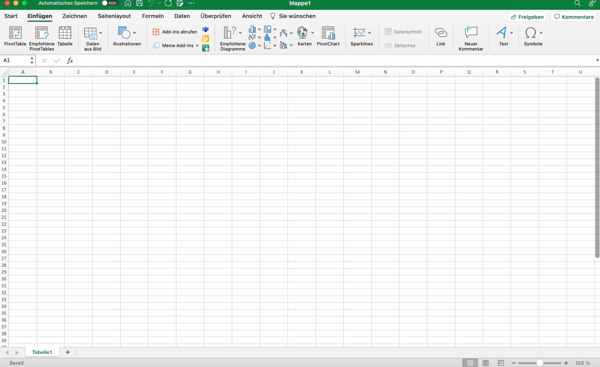Click the Freigeben button

click(x=526, y=16)
